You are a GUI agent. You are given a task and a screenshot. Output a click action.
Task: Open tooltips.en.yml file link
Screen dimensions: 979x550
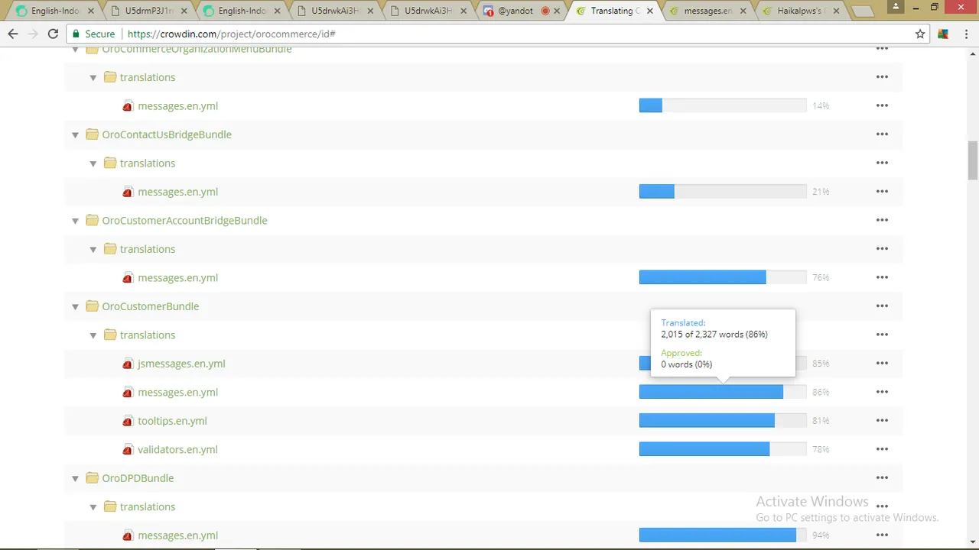(x=172, y=421)
